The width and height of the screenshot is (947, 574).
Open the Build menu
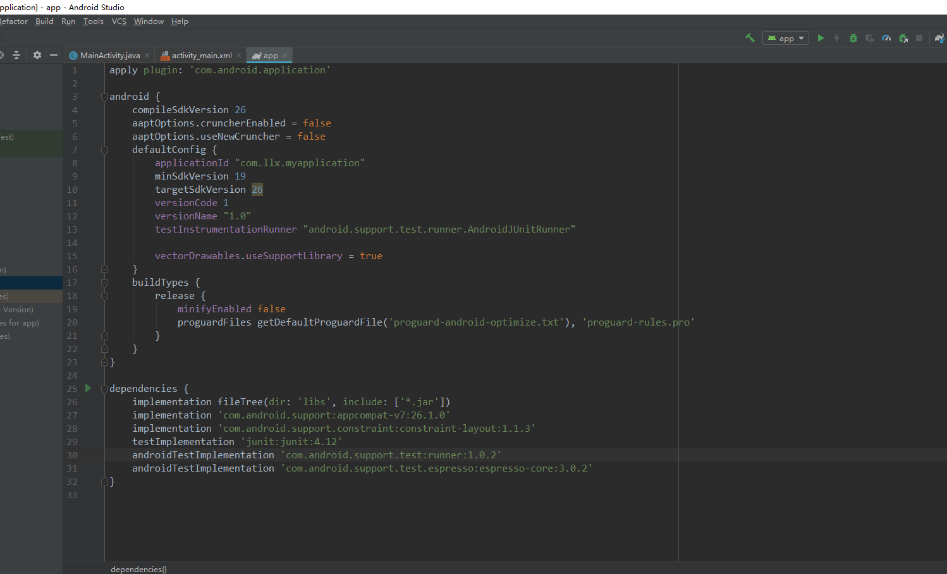point(44,21)
